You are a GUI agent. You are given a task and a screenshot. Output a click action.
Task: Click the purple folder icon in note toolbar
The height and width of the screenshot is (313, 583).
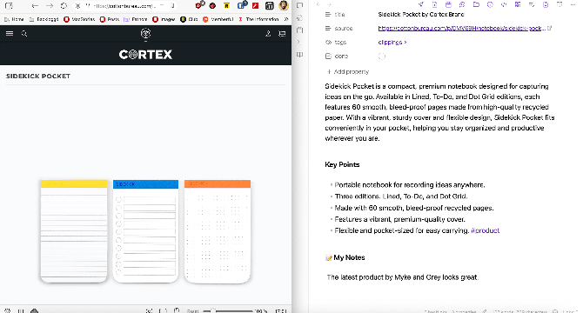tap(476, 5)
